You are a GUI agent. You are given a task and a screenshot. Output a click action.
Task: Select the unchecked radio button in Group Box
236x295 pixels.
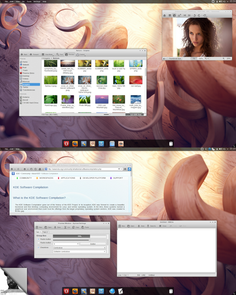(x=39, y=242)
